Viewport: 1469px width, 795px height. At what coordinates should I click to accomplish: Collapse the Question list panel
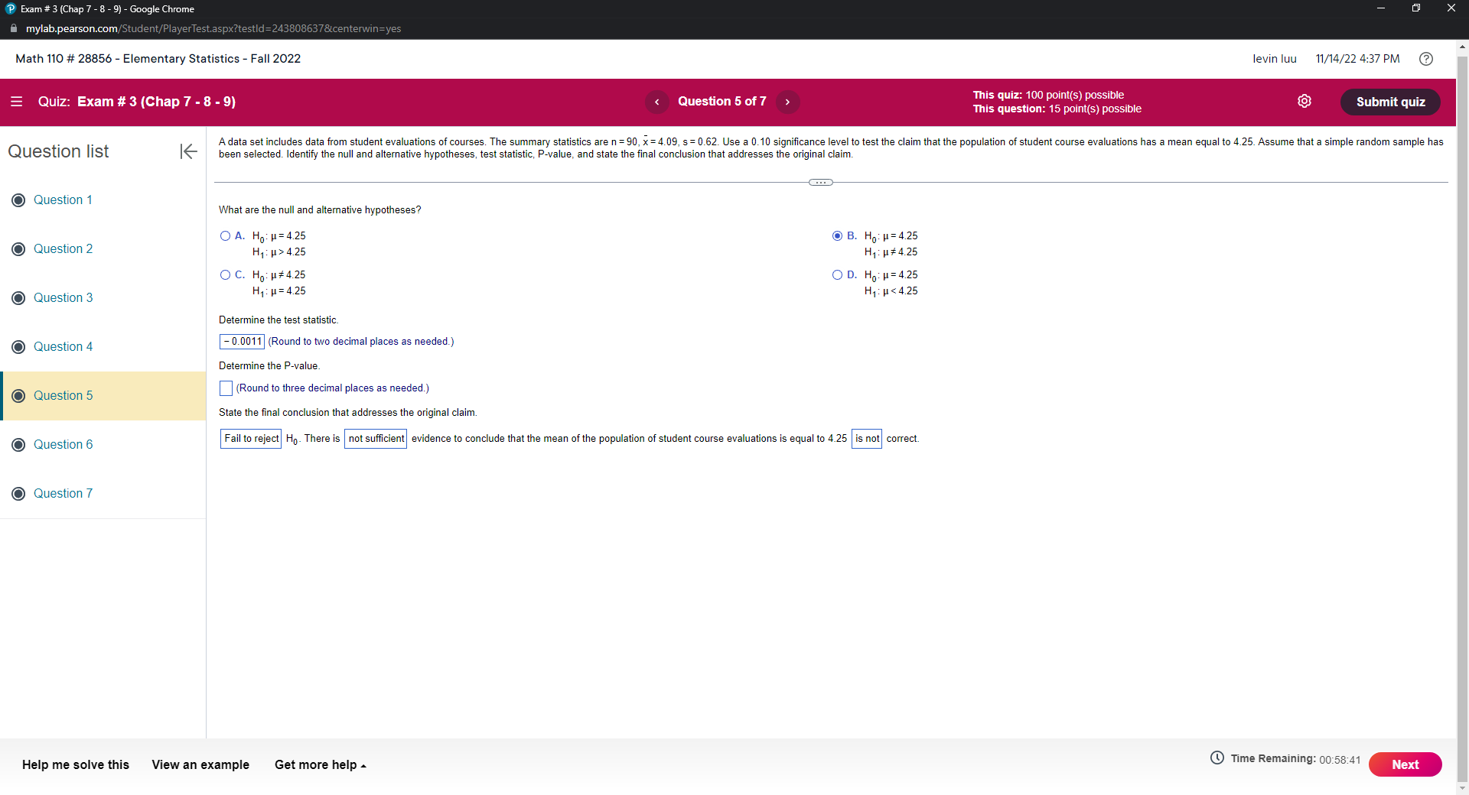tap(187, 151)
